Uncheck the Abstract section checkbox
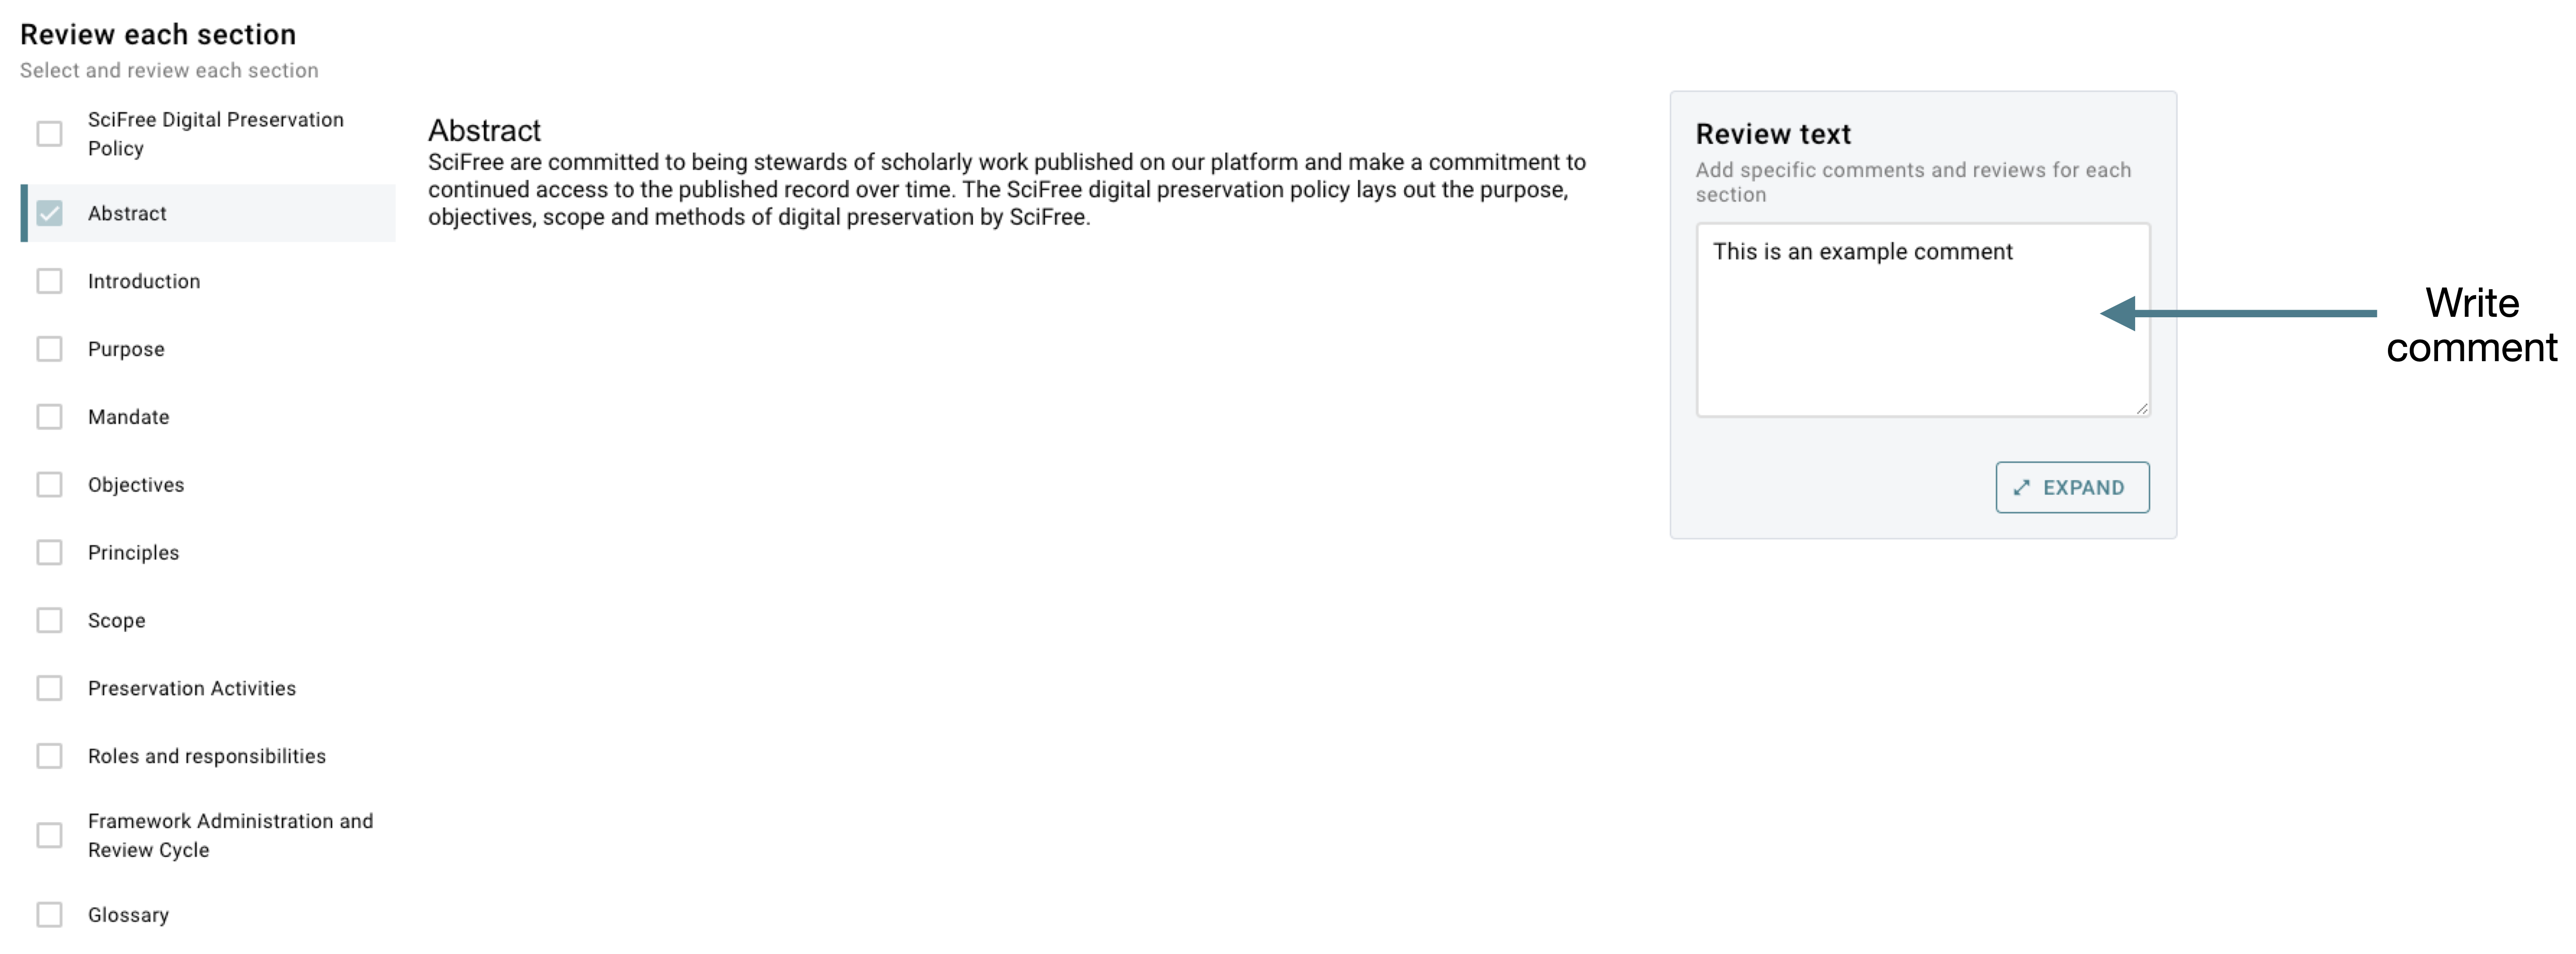2576x954 pixels. (49, 213)
